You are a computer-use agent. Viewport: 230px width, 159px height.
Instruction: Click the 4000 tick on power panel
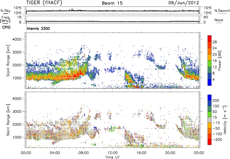click(17, 39)
